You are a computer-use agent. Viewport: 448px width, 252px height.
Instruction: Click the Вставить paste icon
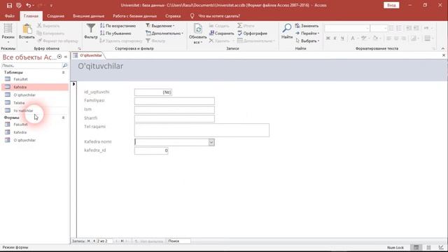tap(27, 29)
